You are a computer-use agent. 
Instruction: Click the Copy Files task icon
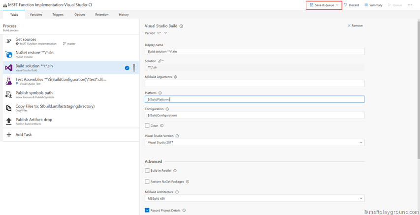[x=9, y=108]
